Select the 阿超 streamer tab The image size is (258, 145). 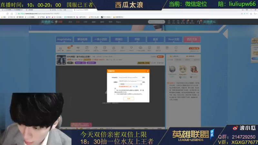pos(137,39)
